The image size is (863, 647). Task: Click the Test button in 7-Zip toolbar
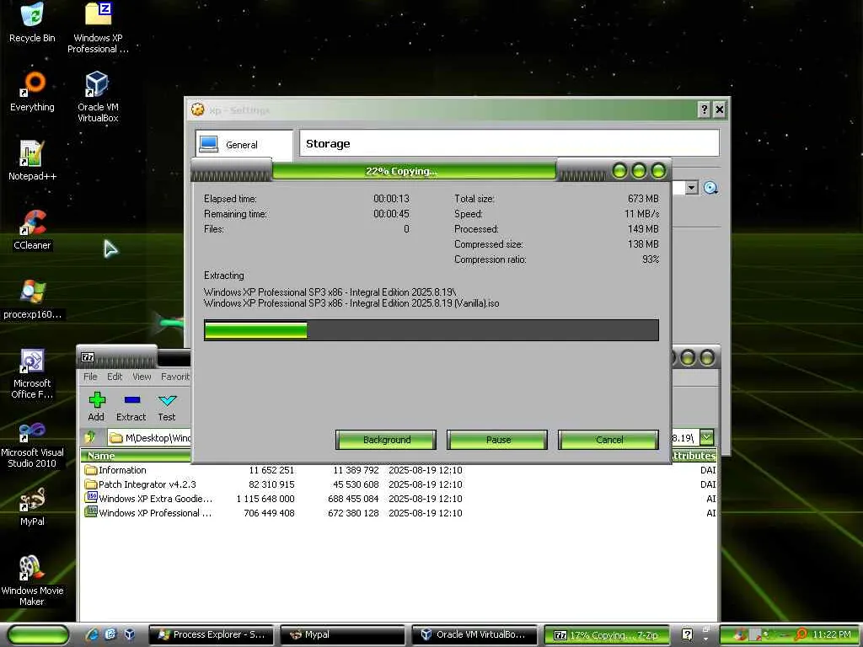pyautogui.click(x=167, y=407)
